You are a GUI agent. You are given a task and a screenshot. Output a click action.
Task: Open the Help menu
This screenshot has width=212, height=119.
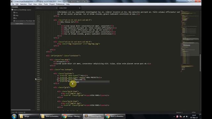[68, 4]
